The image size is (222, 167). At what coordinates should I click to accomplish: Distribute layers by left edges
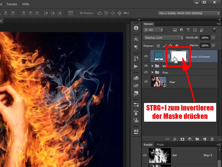tap(46, 13)
